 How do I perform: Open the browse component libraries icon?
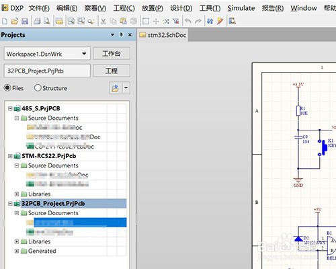tap(232, 22)
